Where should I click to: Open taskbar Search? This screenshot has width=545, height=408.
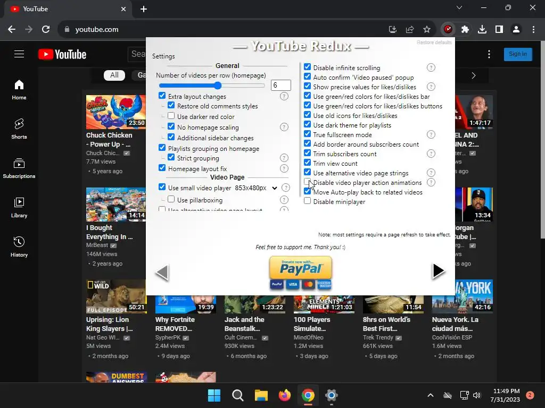click(x=238, y=395)
